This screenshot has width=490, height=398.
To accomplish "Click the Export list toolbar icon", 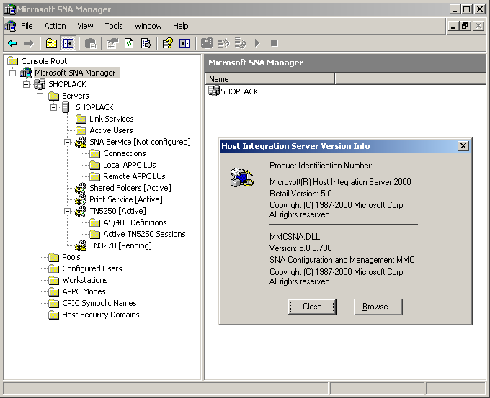I will coord(146,43).
